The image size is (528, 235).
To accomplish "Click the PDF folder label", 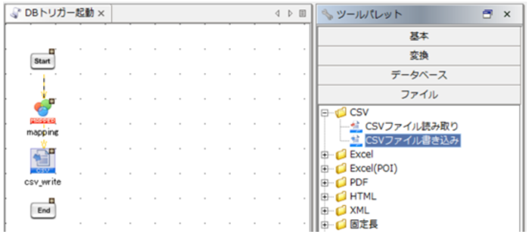I will point(359,183).
